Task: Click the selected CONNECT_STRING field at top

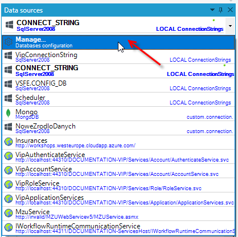Action: 113,26
